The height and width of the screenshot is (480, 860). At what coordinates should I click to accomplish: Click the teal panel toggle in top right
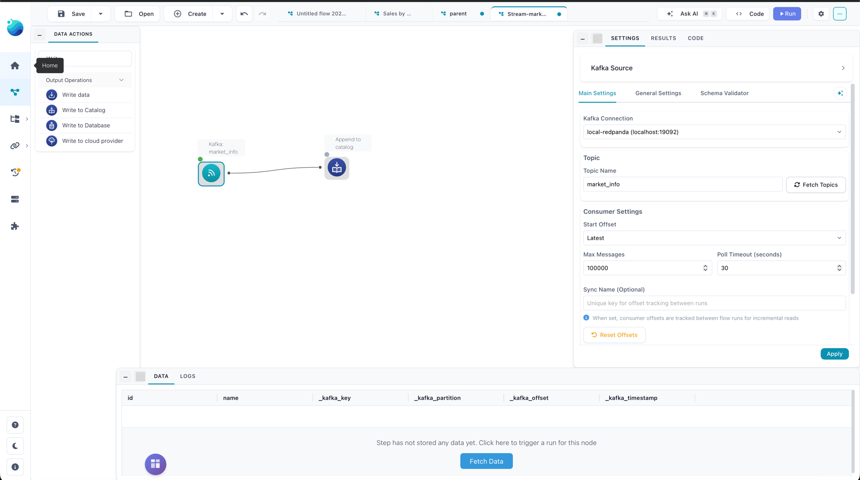click(839, 14)
